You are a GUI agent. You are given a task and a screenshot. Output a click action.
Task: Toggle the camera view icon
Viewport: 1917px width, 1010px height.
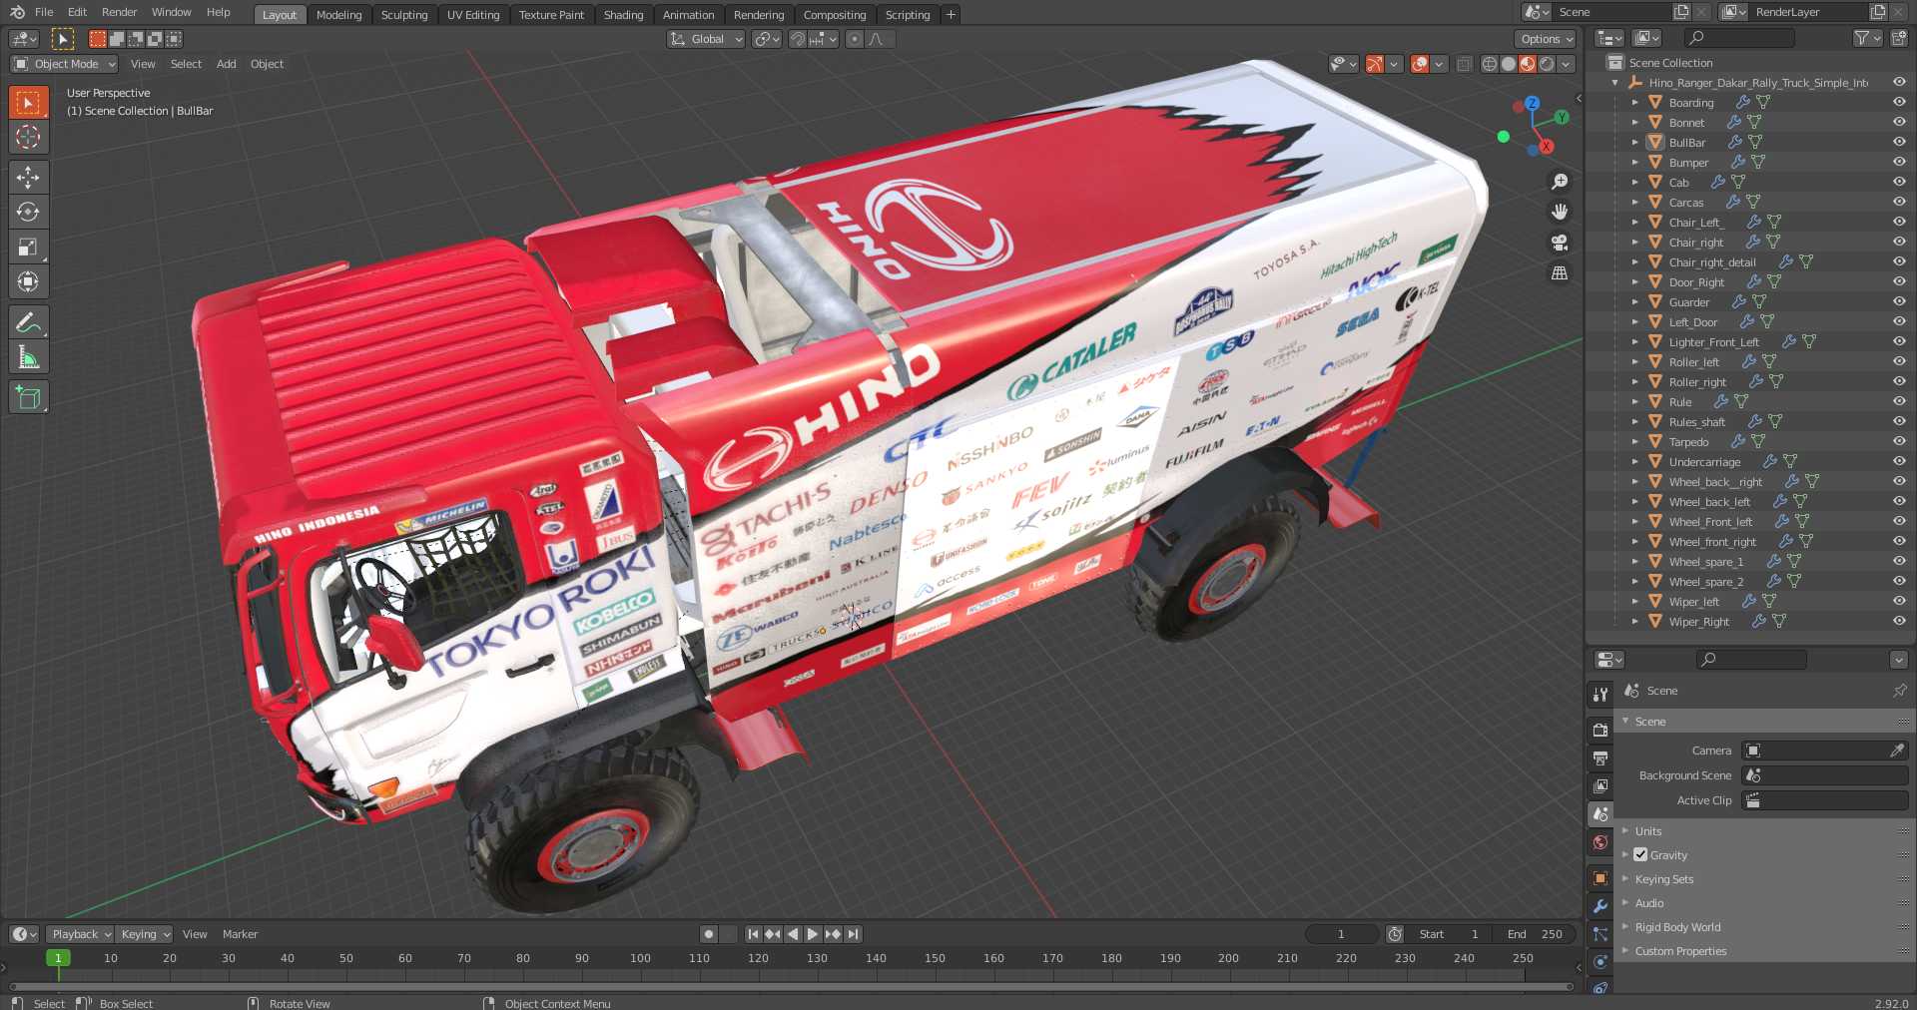1560,243
